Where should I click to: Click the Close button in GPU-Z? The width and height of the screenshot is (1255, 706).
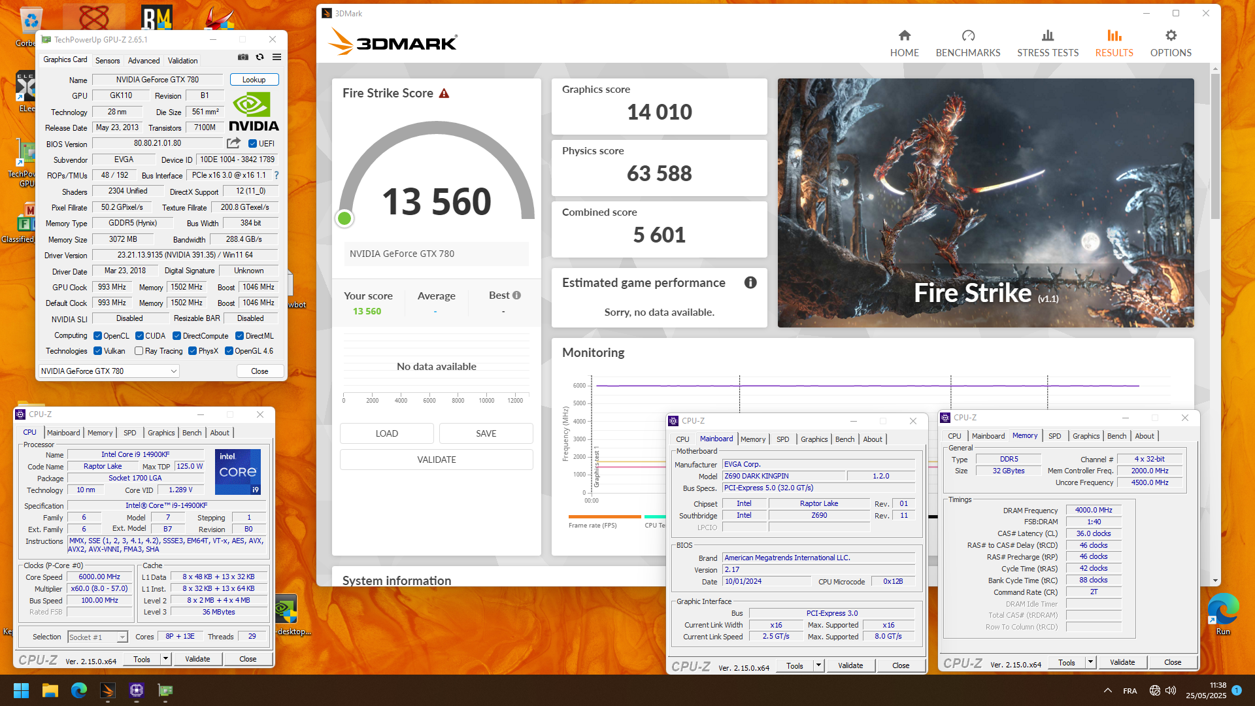(x=259, y=371)
